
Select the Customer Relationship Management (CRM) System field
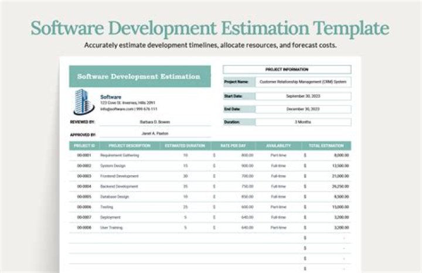click(303, 82)
